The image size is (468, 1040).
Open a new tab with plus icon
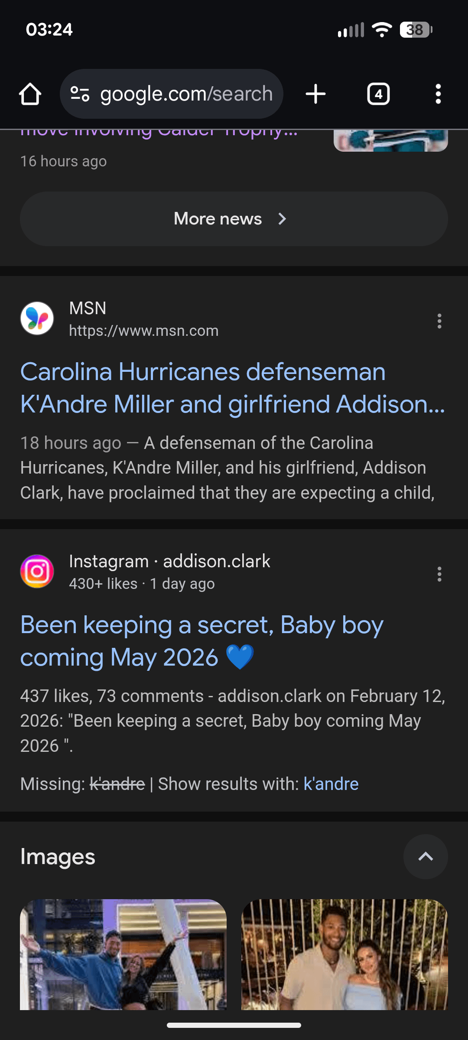tap(315, 94)
